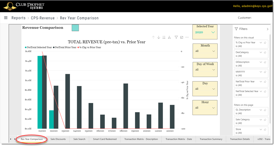Image resolution: width=275 pixels, height=146 pixels.
Task: Open the Transaction Summary tab
Action: tap(211, 139)
